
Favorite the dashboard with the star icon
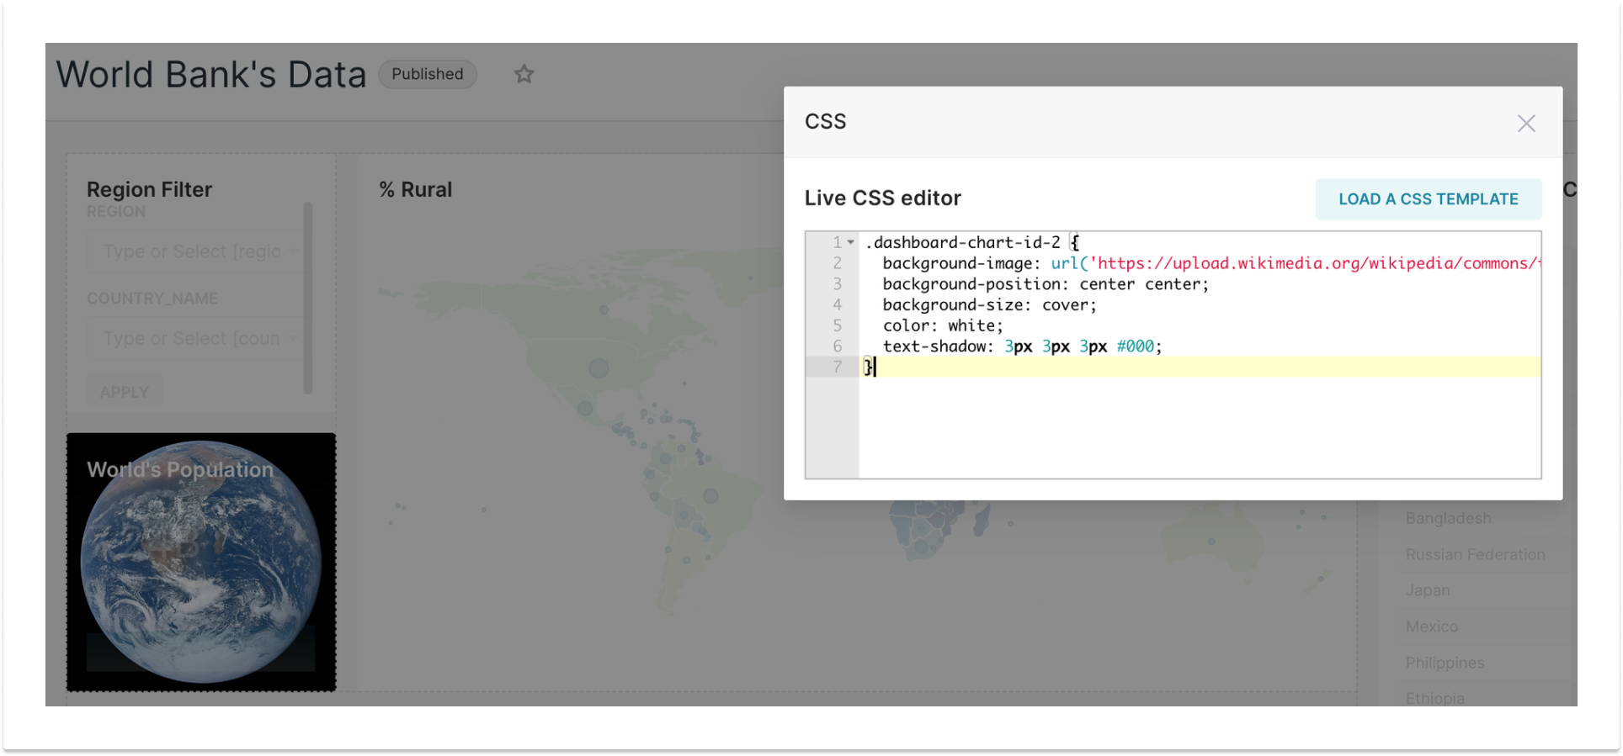pyautogui.click(x=524, y=74)
